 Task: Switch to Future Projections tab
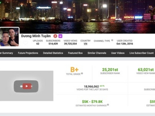28,53
